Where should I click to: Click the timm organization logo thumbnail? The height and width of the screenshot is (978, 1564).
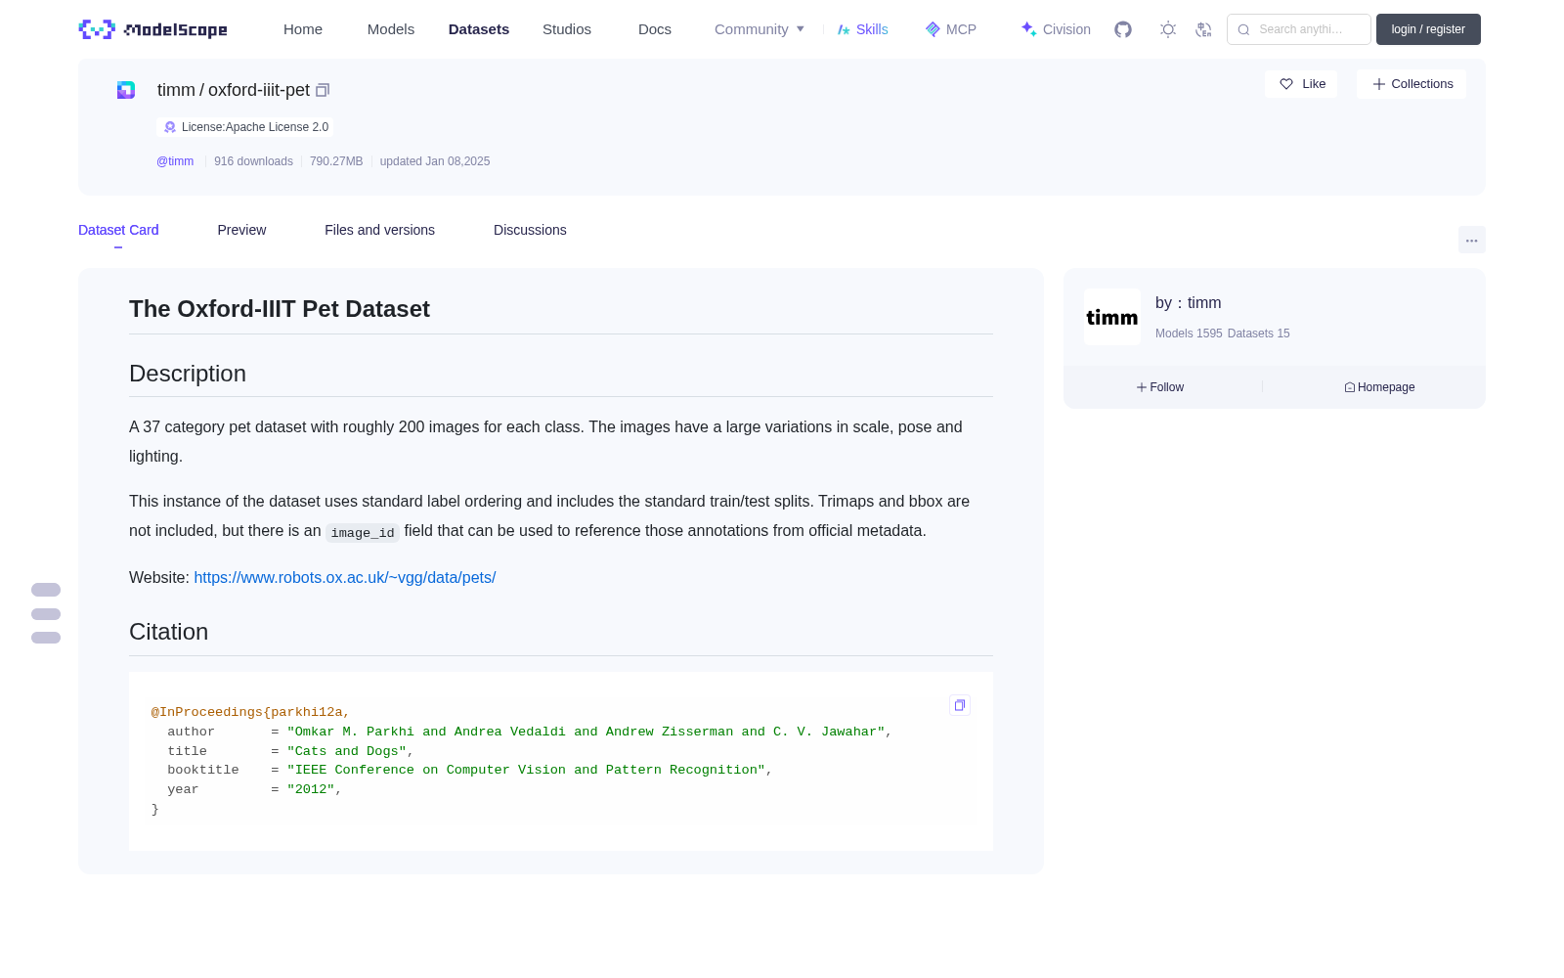tap(1112, 317)
